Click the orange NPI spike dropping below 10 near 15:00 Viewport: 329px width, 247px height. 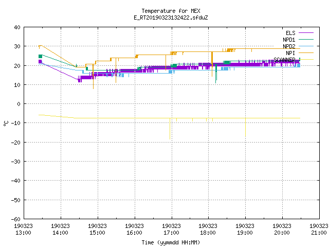tap(94, 77)
